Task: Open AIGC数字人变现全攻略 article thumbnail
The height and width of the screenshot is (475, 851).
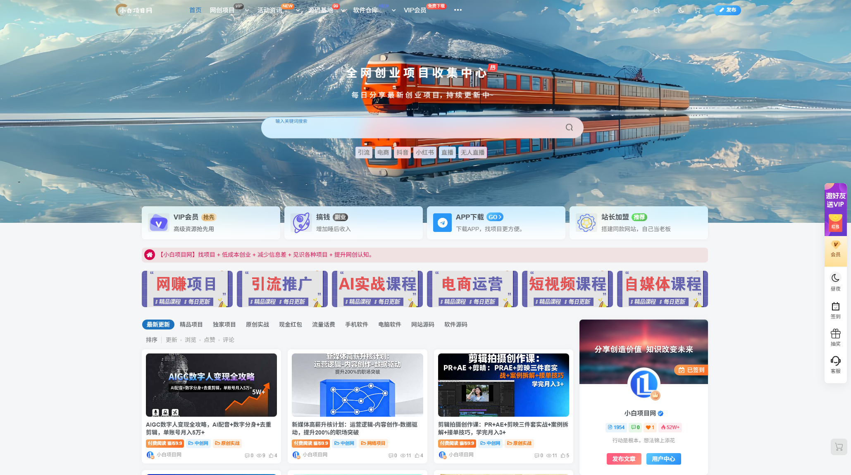Action: (211, 385)
